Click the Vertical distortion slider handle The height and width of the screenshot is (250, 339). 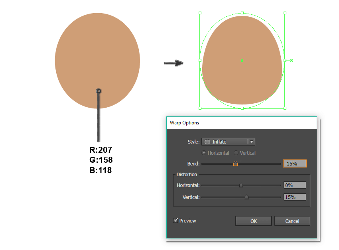[246, 197]
